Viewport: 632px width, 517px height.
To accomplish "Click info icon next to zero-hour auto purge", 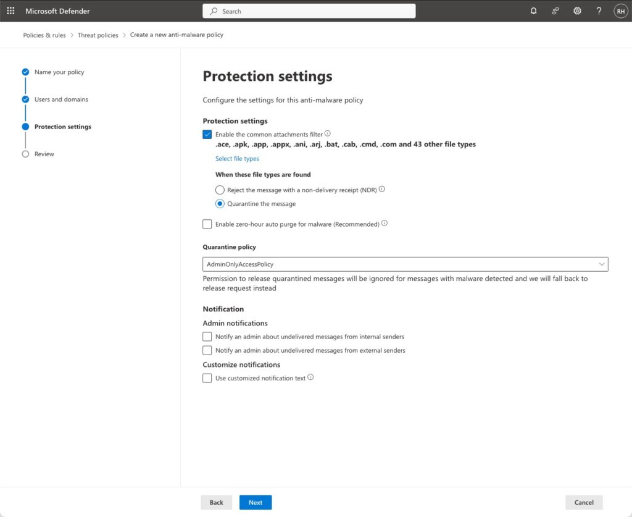I will 385,224.
